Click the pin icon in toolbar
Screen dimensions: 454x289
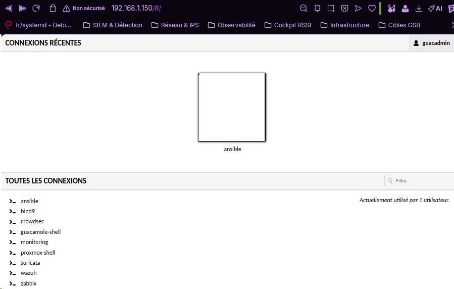317,9
